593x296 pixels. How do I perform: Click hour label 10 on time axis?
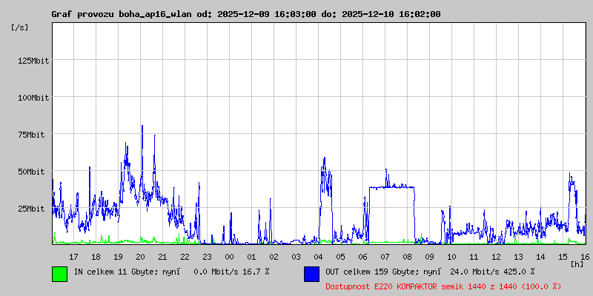tap(451, 257)
